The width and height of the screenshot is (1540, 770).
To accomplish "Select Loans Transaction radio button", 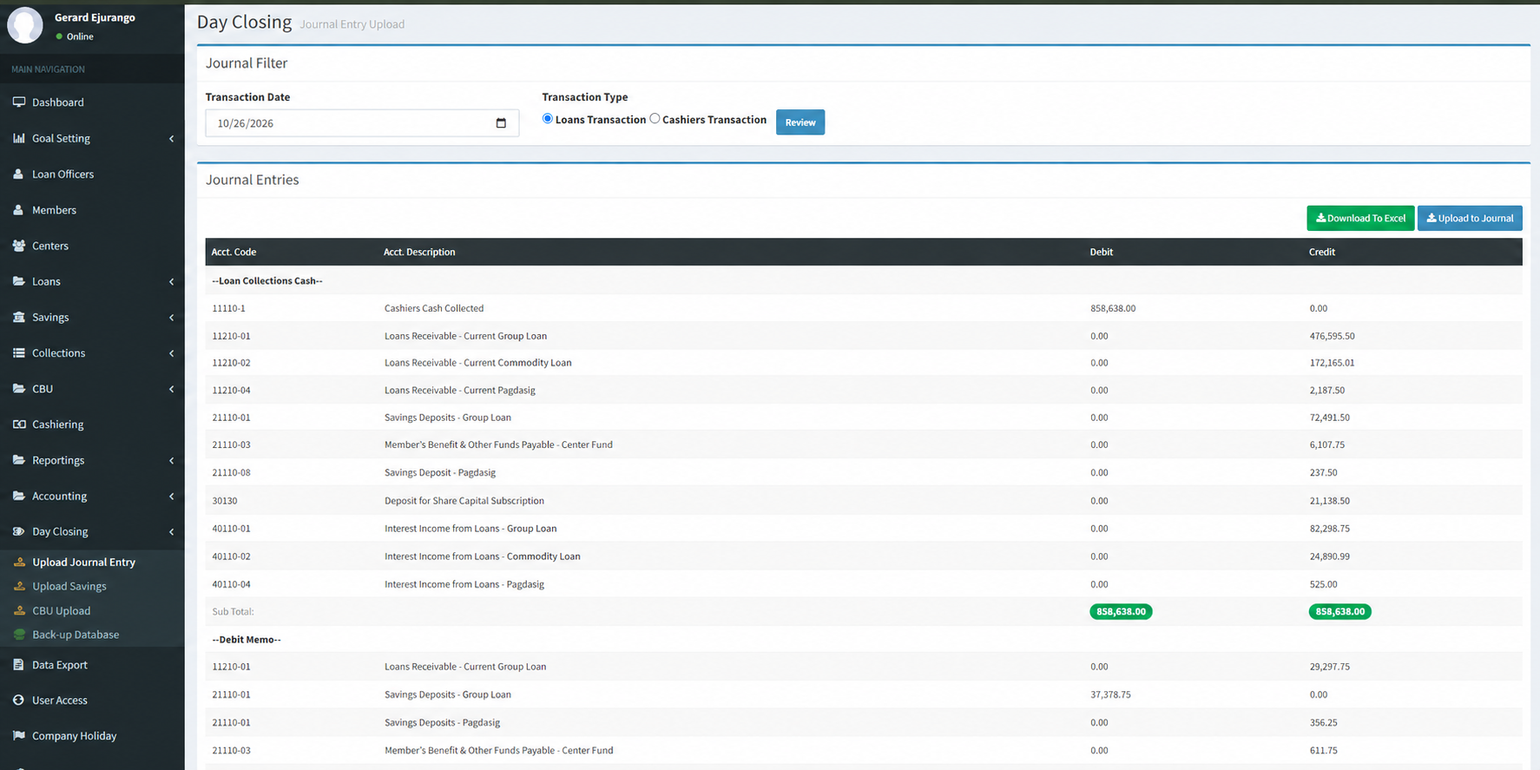I will coord(547,119).
